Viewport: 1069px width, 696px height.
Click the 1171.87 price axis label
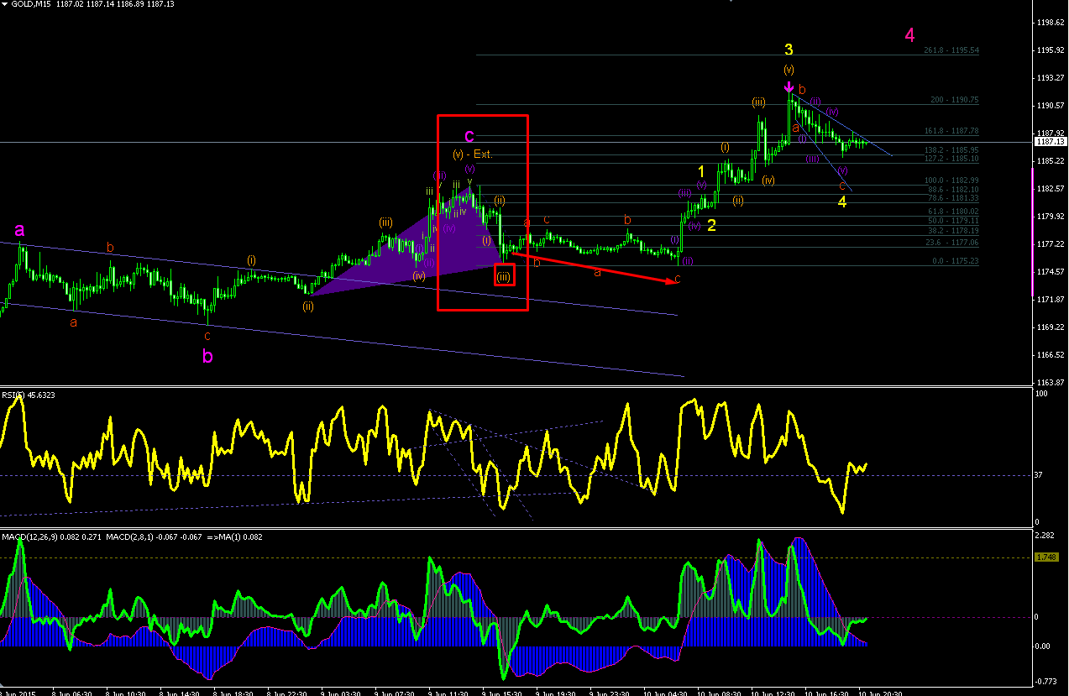point(1050,300)
